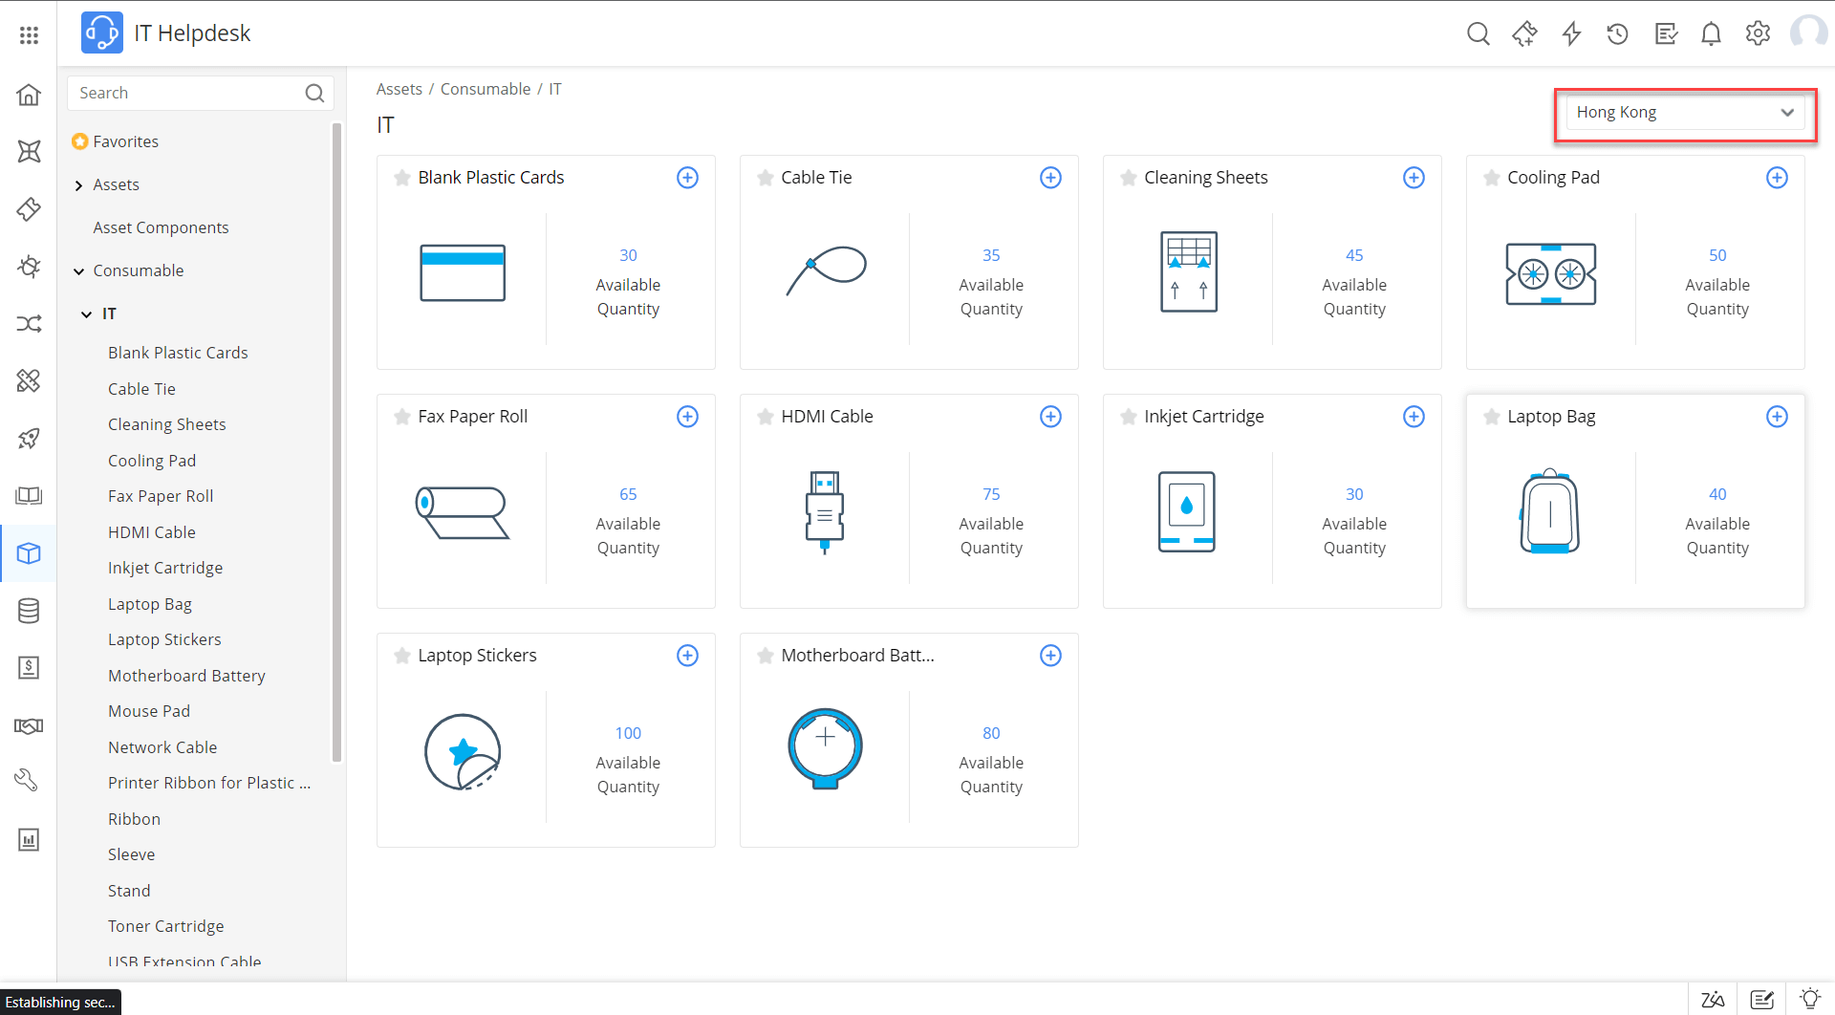The image size is (1835, 1015).
Task: Open the Problems bug icon
Action: [x=29, y=267]
